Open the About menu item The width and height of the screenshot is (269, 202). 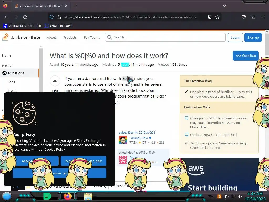(x=51, y=37)
